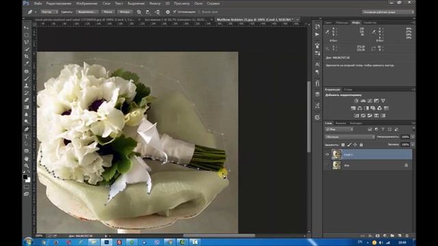
Task: Click the Выделение... button in options bar
Action: [87, 12]
